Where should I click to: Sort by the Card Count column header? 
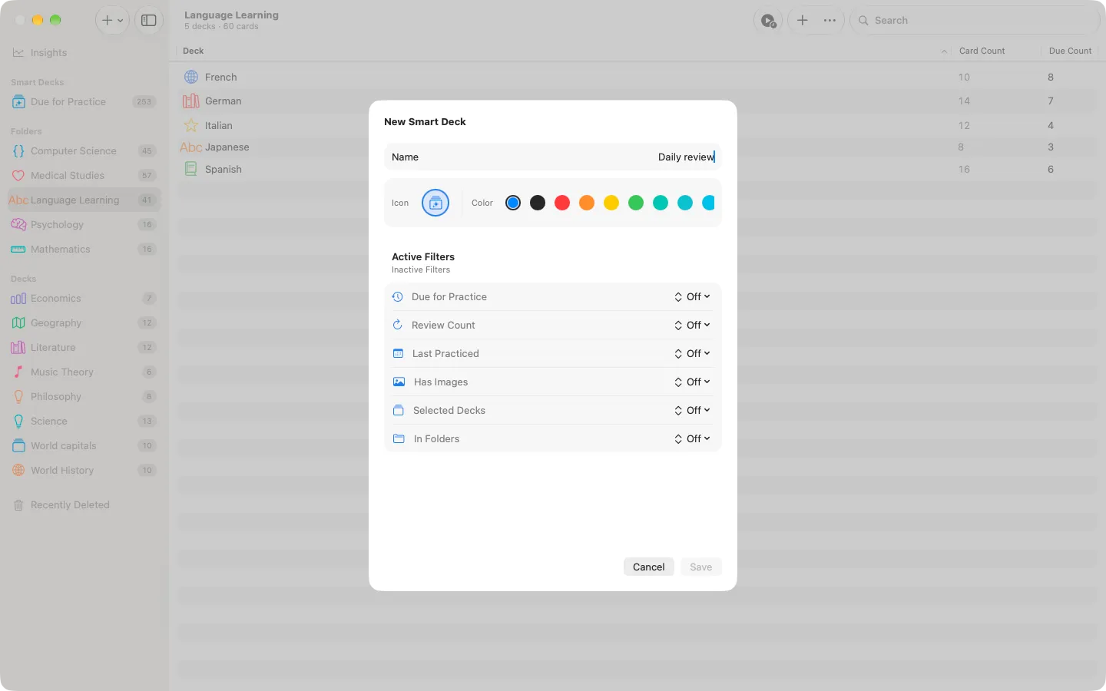982,51
